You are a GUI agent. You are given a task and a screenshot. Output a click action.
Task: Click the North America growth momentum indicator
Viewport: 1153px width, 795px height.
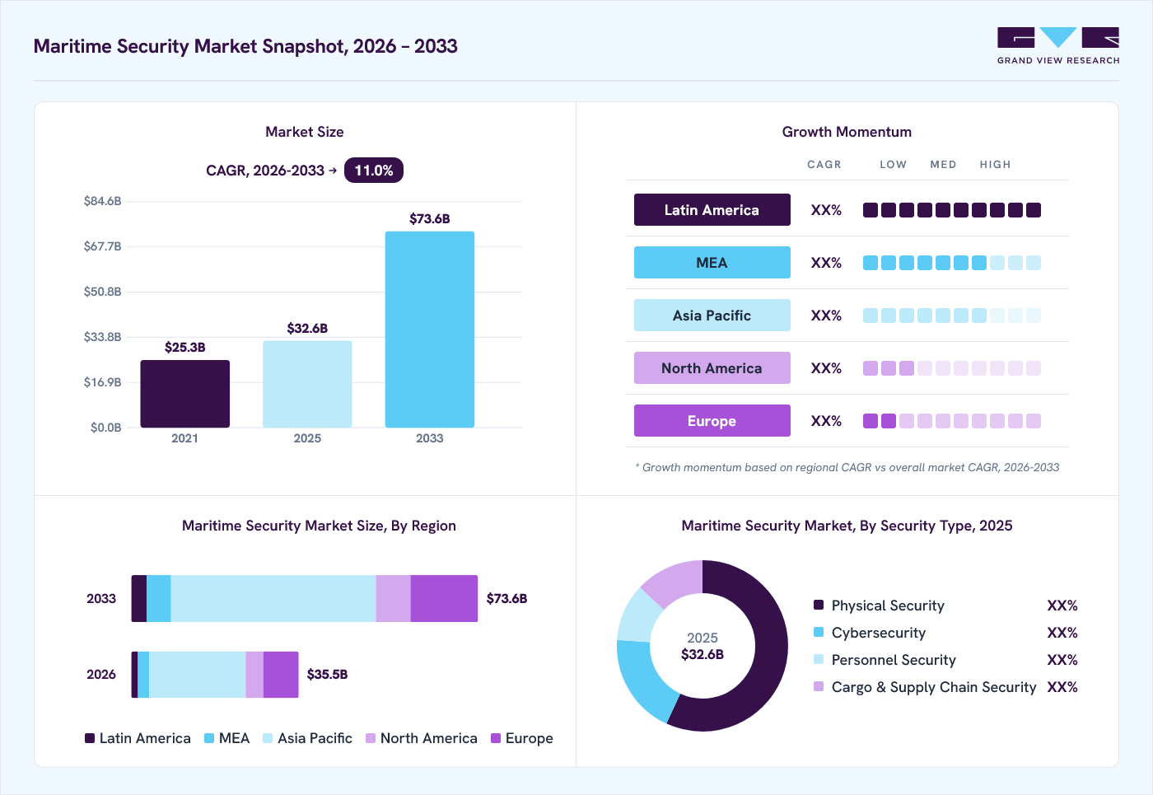[x=952, y=368]
